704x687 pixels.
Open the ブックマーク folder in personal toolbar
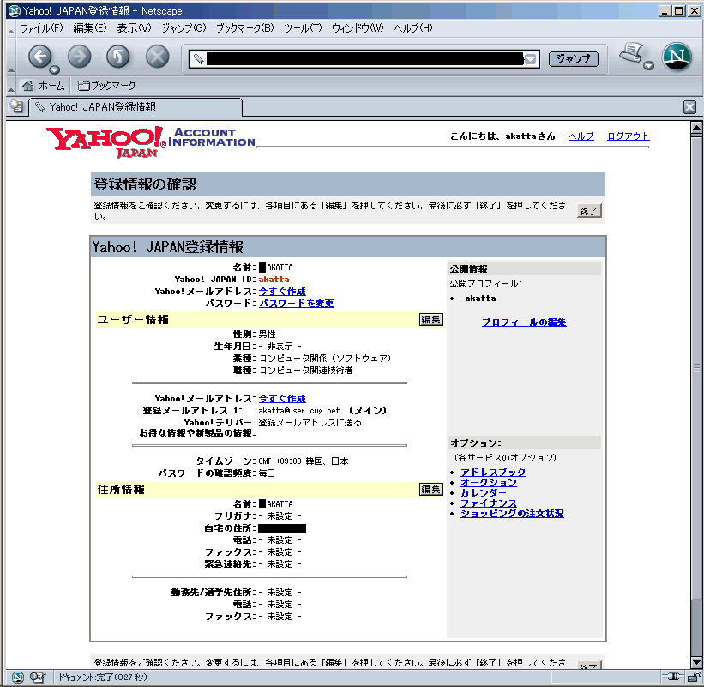tap(106, 85)
